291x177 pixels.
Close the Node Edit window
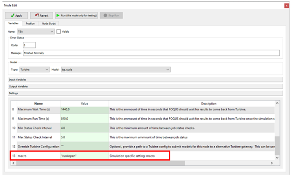click(x=286, y=6)
